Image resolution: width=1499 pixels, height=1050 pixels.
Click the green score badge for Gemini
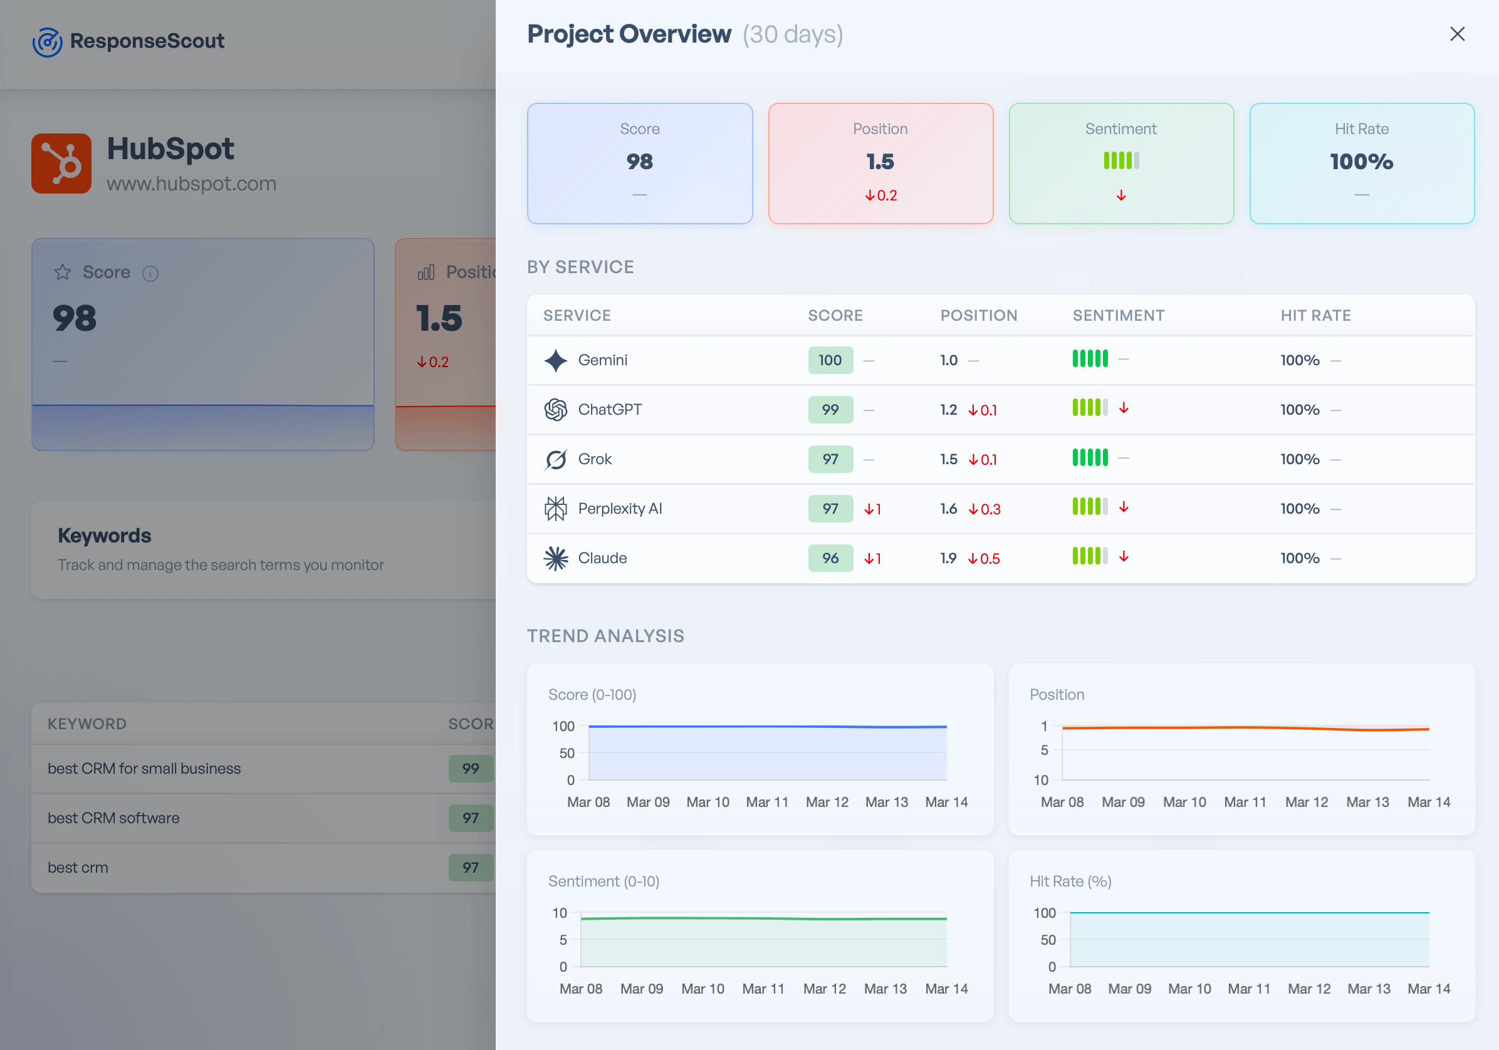click(x=830, y=360)
